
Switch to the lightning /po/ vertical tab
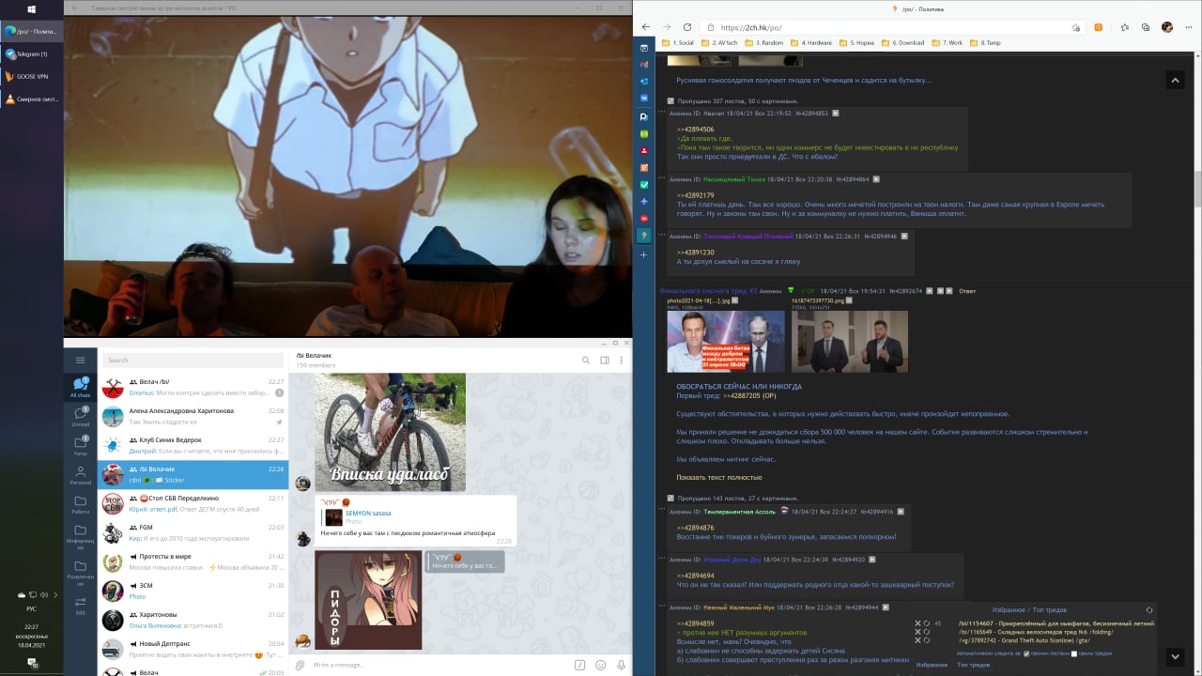[x=644, y=235]
